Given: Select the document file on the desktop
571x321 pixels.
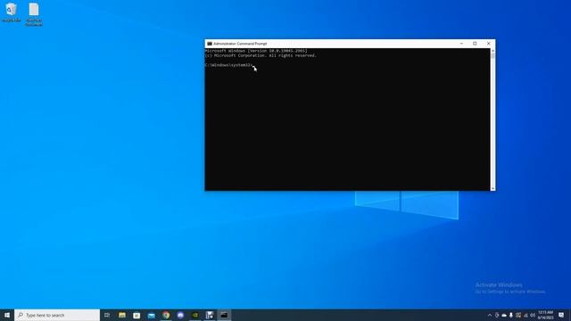Looking at the screenshot, I should point(34,14).
